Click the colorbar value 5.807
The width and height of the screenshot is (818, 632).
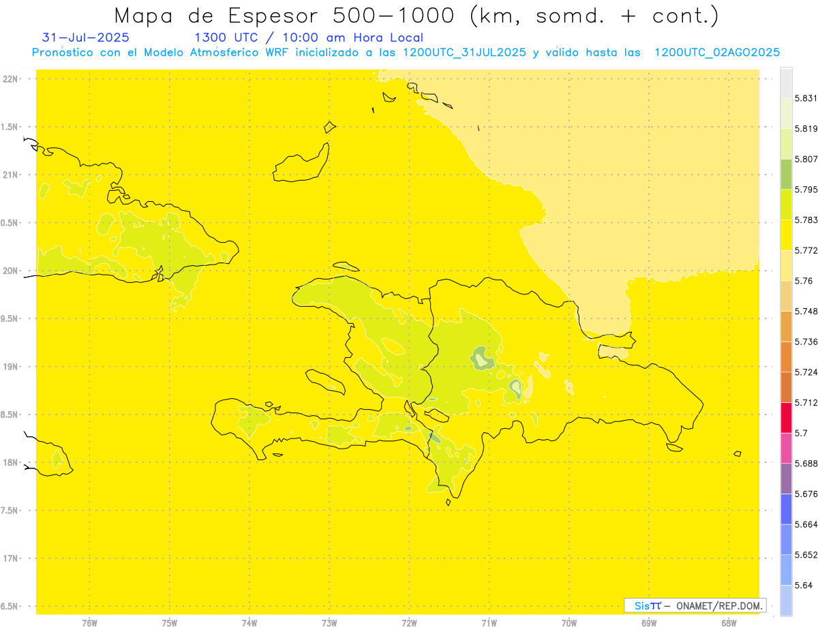[x=806, y=159]
